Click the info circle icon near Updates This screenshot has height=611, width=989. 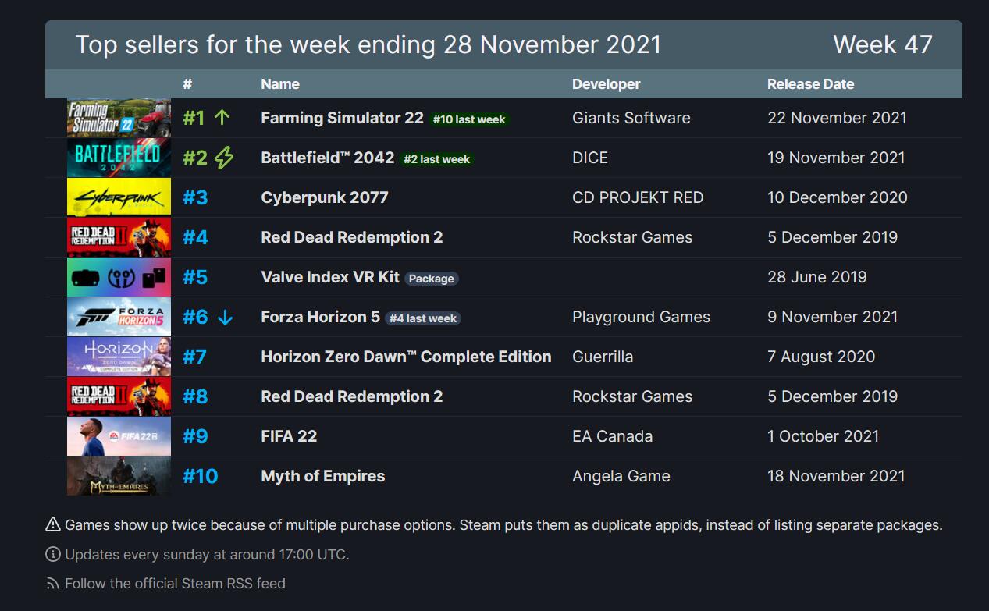coord(53,555)
